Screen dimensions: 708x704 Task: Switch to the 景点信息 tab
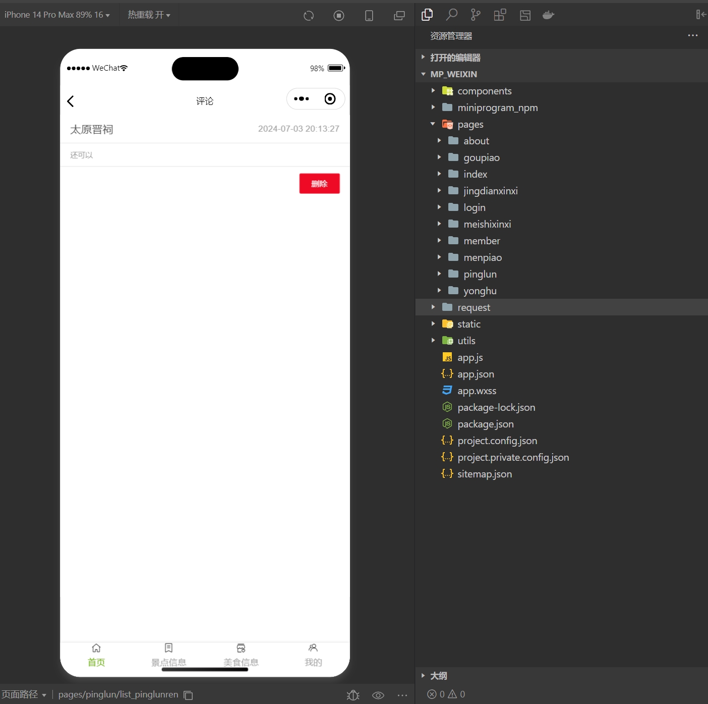[x=169, y=656]
